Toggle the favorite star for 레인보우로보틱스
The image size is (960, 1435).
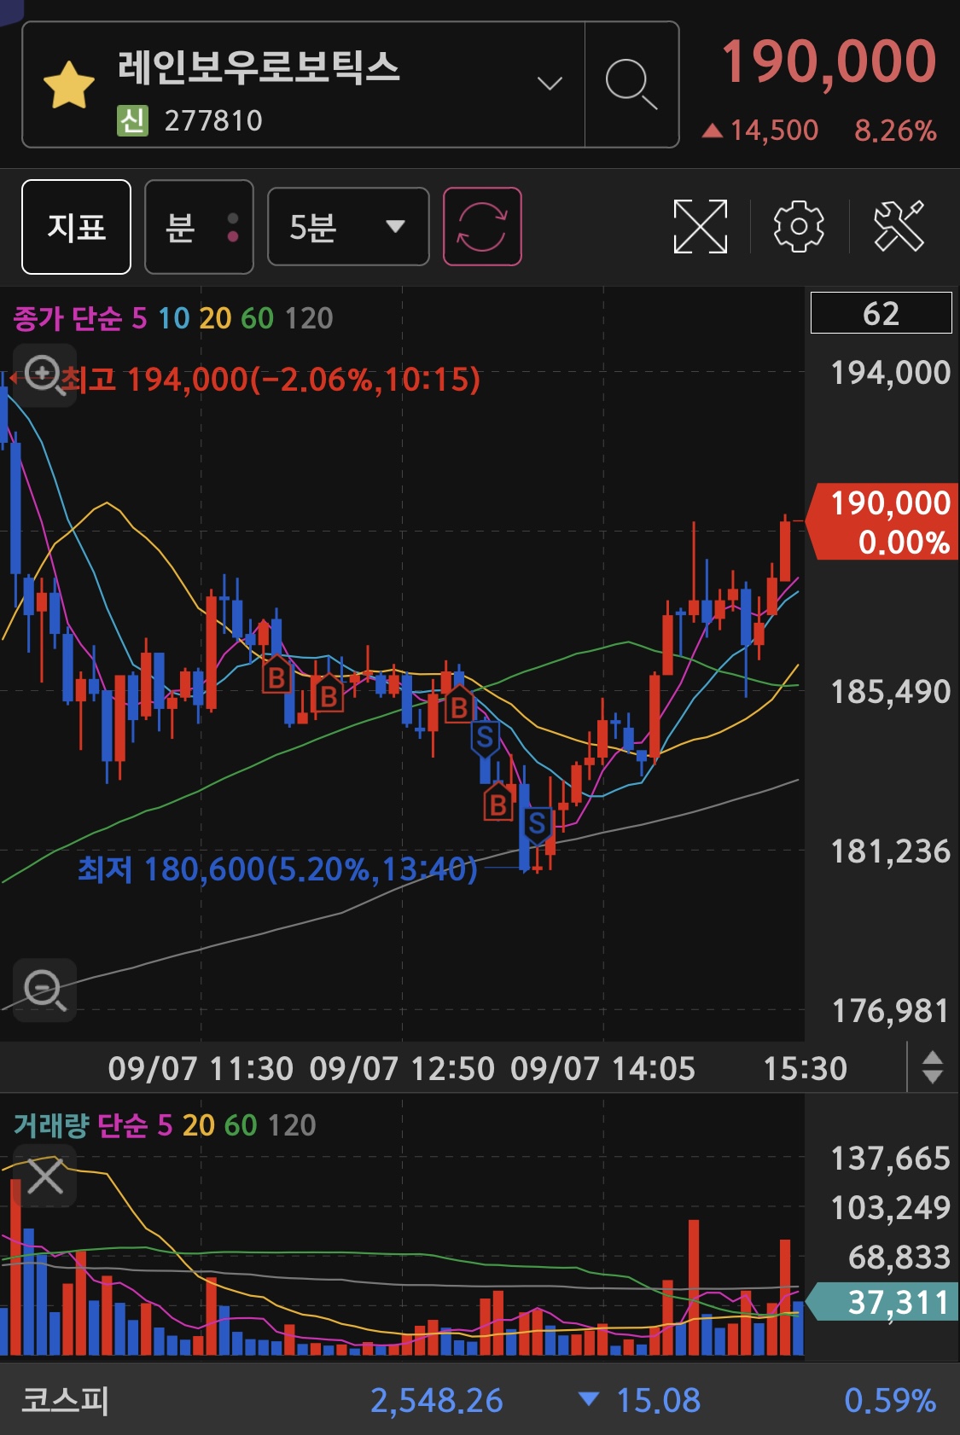68,85
